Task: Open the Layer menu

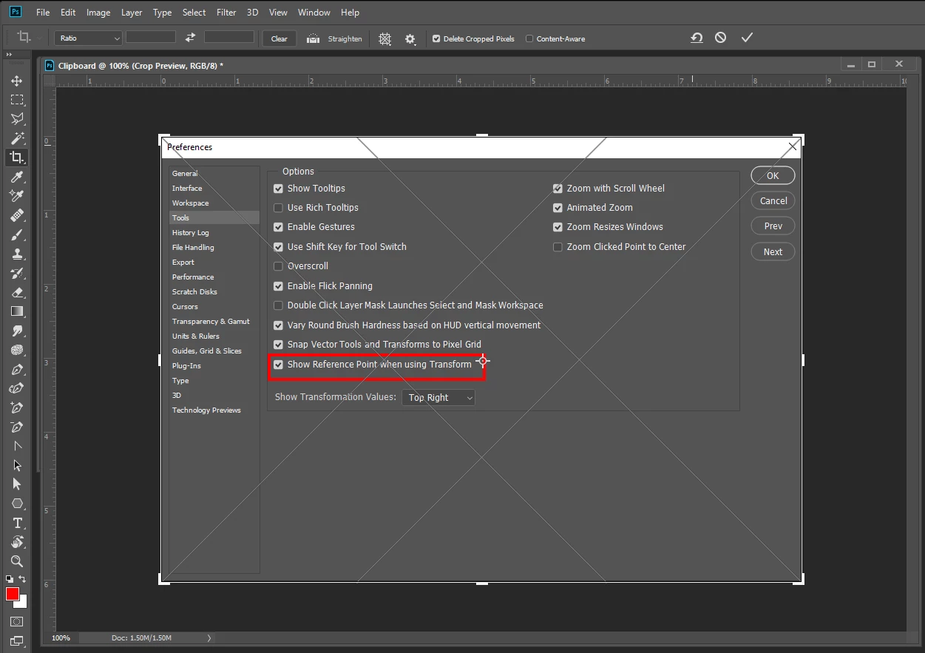Action: (x=132, y=13)
